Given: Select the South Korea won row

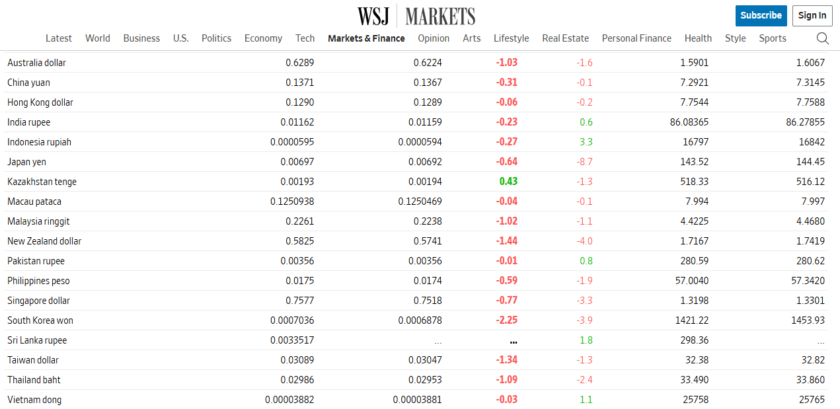Looking at the screenshot, I should 40,320.
